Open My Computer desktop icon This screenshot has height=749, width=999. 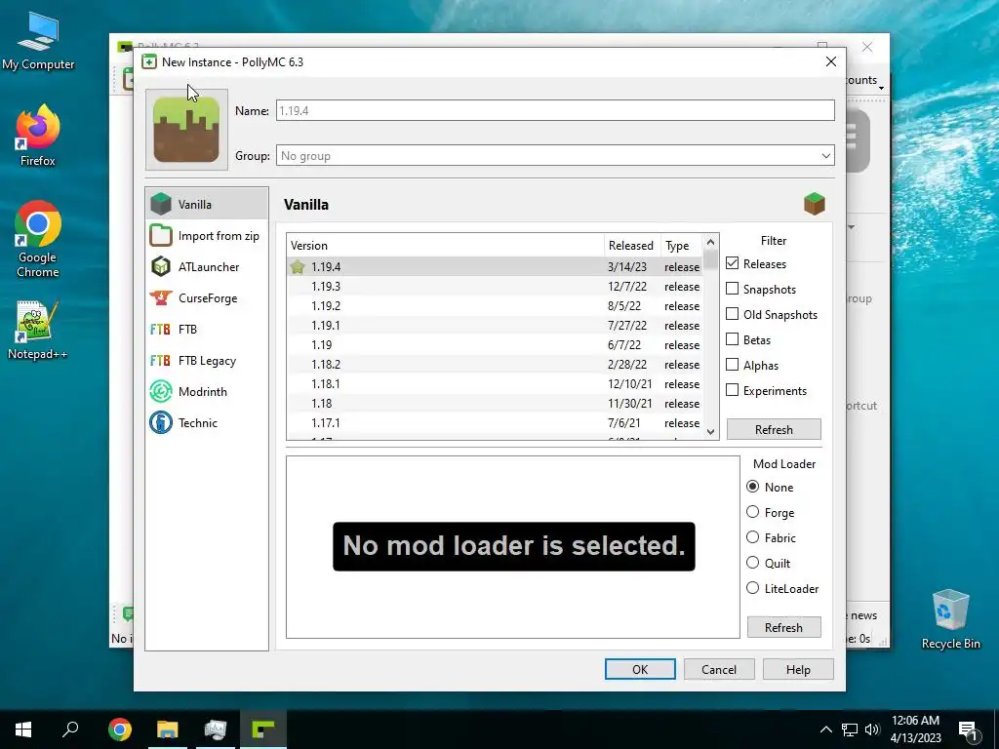[38, 39]
